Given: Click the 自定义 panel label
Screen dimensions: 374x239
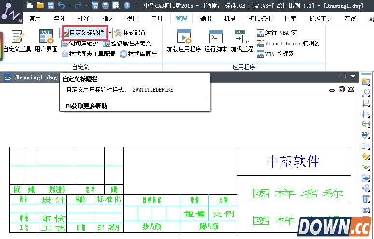Looking at the screenshot, I should point(81,67).
